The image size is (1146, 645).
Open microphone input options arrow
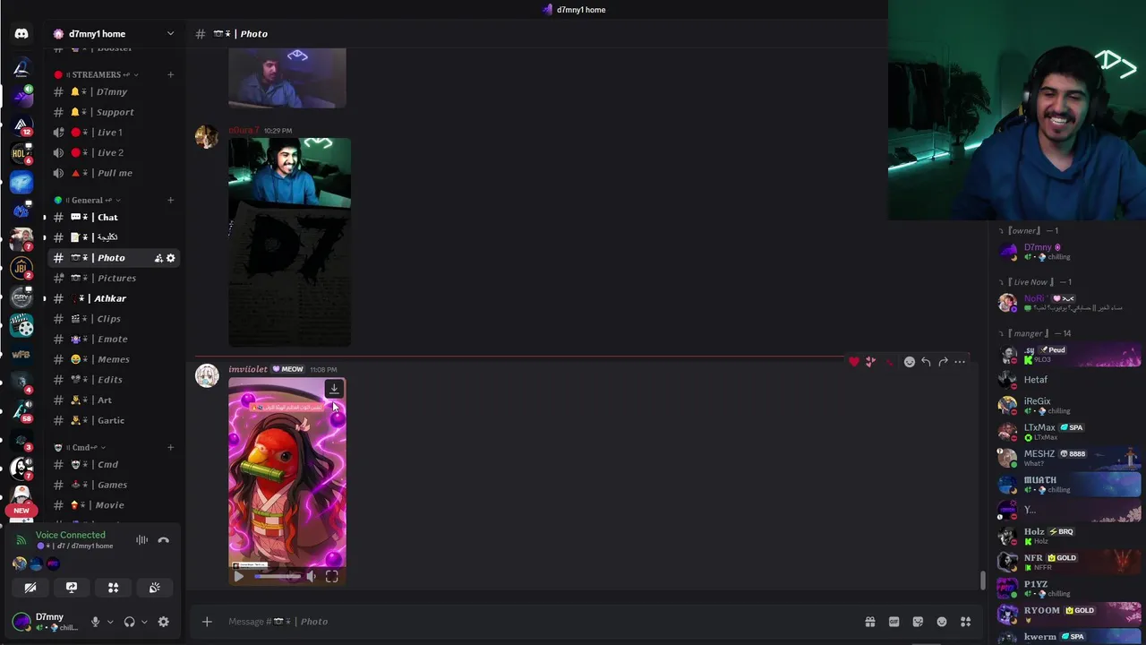[x=110, y=622]
